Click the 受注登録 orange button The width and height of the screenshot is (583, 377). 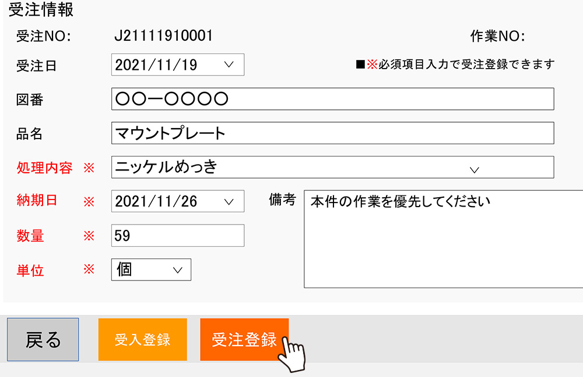coord(244,339)
